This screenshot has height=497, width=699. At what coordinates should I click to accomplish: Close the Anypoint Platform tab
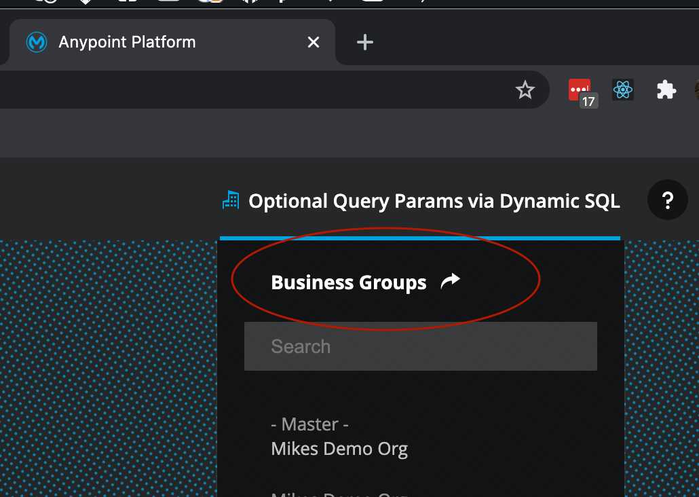(x=313, y=42)
